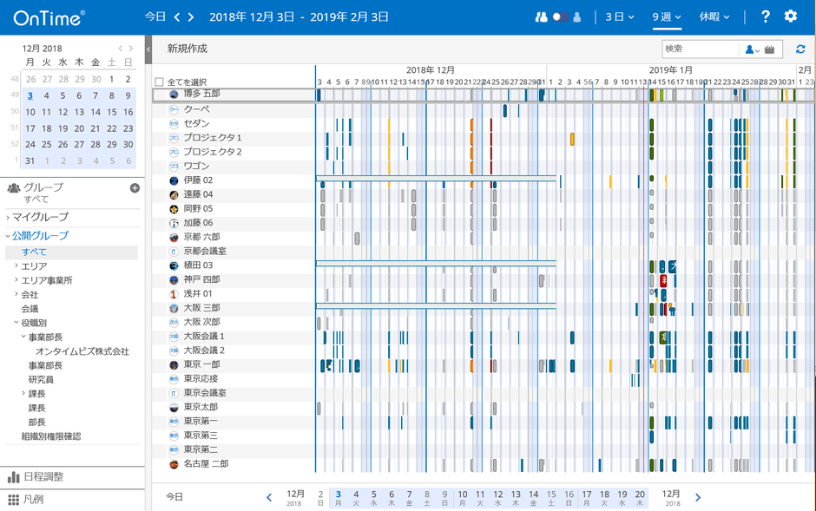Open the 日程調整 bar-chart icon at bottom left

pos(16,478)
